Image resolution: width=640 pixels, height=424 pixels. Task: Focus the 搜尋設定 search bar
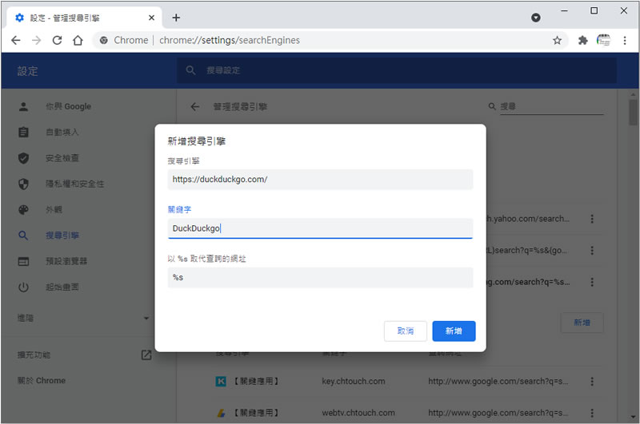tap(397, 70)
